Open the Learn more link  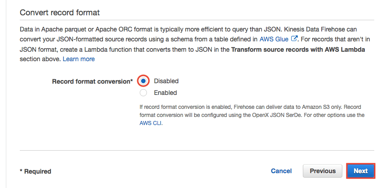tap(79, 59)
